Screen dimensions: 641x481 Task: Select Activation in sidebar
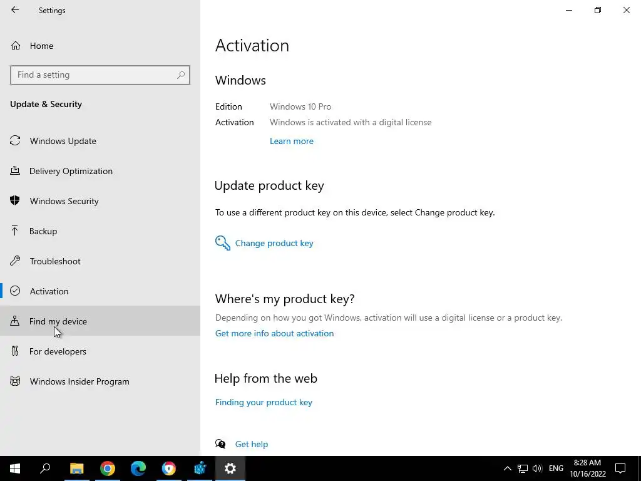(x=100, y=291)
